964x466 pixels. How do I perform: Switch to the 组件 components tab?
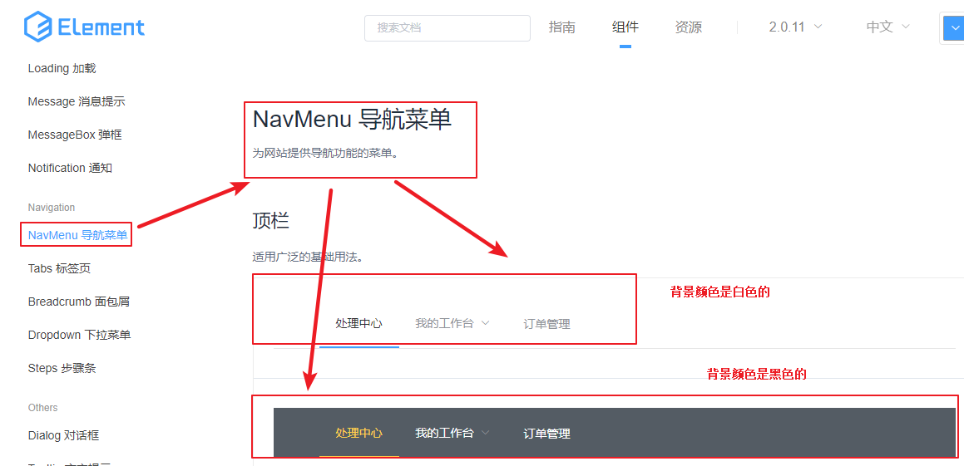(625, 27)
